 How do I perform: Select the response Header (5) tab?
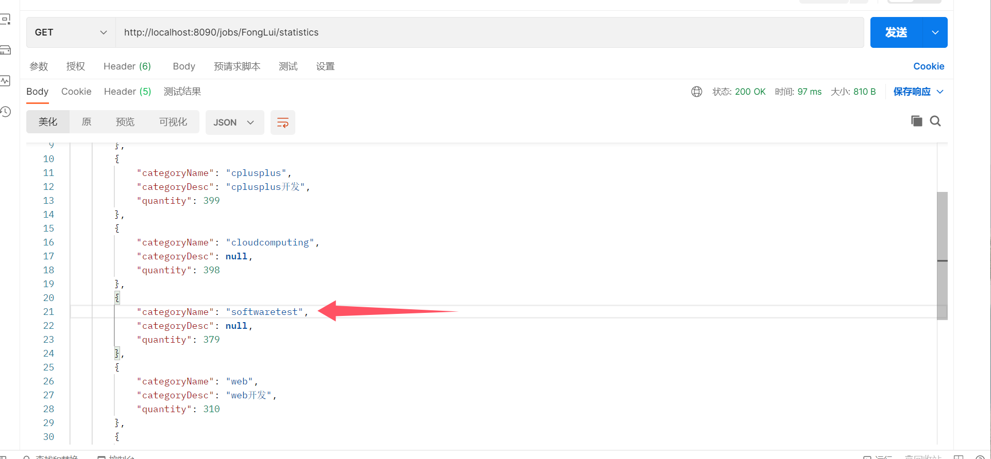[127, 92]
